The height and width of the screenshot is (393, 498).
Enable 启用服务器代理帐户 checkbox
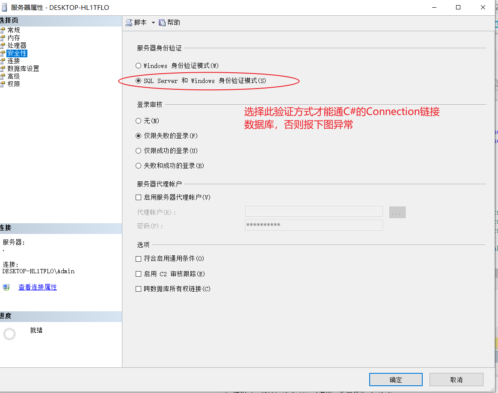tap(138, 198)
